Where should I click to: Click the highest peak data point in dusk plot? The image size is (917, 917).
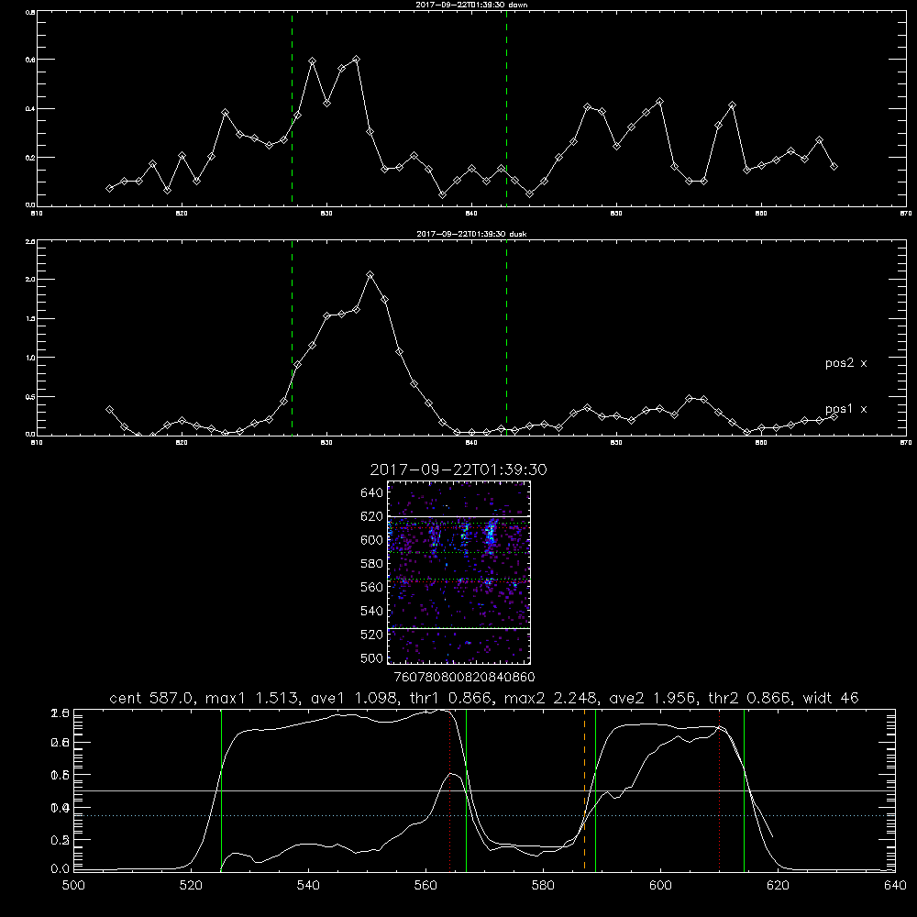(x=370, y=275)
